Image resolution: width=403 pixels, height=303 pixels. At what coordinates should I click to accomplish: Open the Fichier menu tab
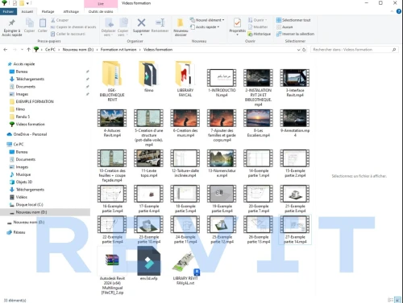pyautogui.click(x=8, y=11)
